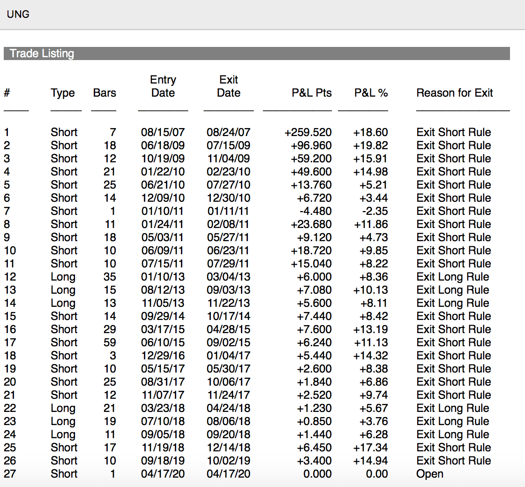525x487 pixels.
Task: Select entry date 01/10/13 of trade 12
Action: [x=163, y=277]
